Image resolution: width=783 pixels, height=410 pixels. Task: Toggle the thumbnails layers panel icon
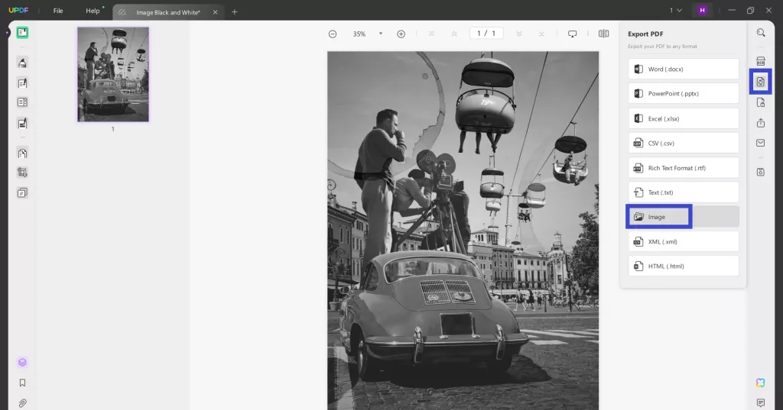22,362
